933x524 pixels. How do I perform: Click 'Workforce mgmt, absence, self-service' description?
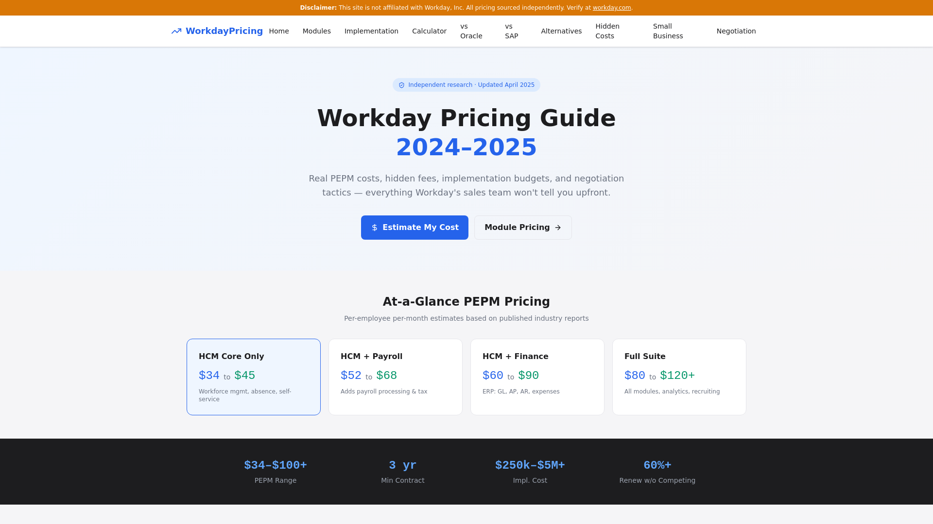(x=245, y=395)
